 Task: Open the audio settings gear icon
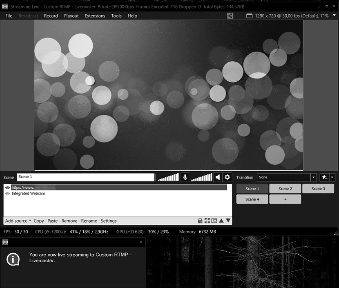(x=227, y=177)
